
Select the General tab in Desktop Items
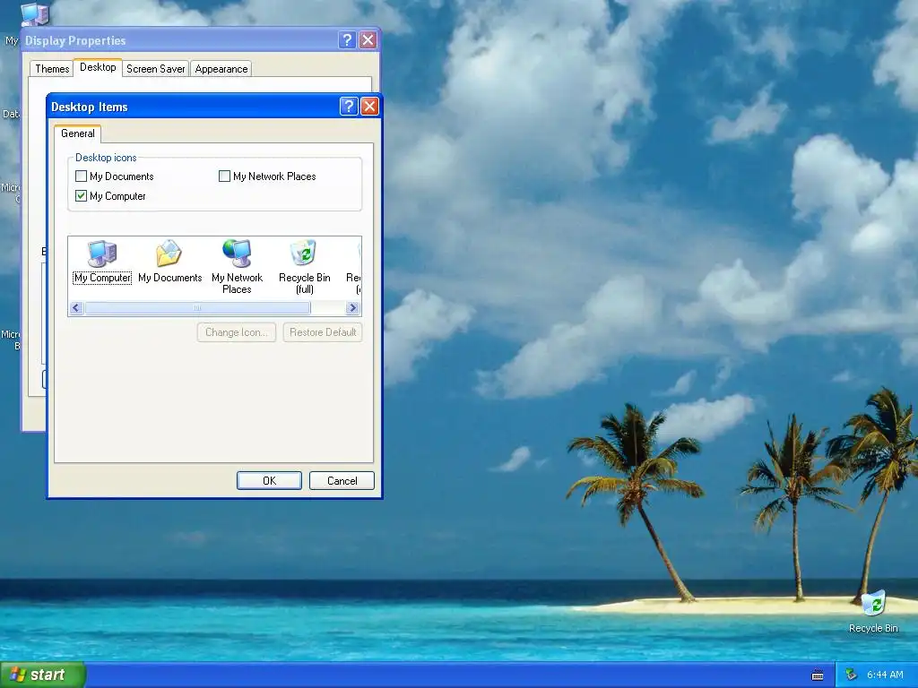(78, 133)
